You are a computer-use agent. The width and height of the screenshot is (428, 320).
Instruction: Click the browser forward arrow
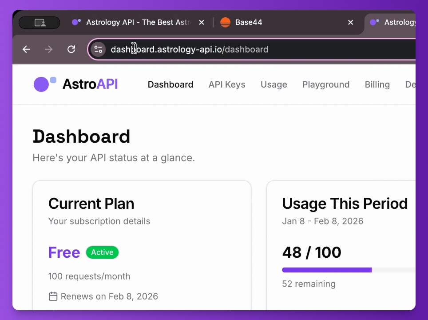pos(48,49)
